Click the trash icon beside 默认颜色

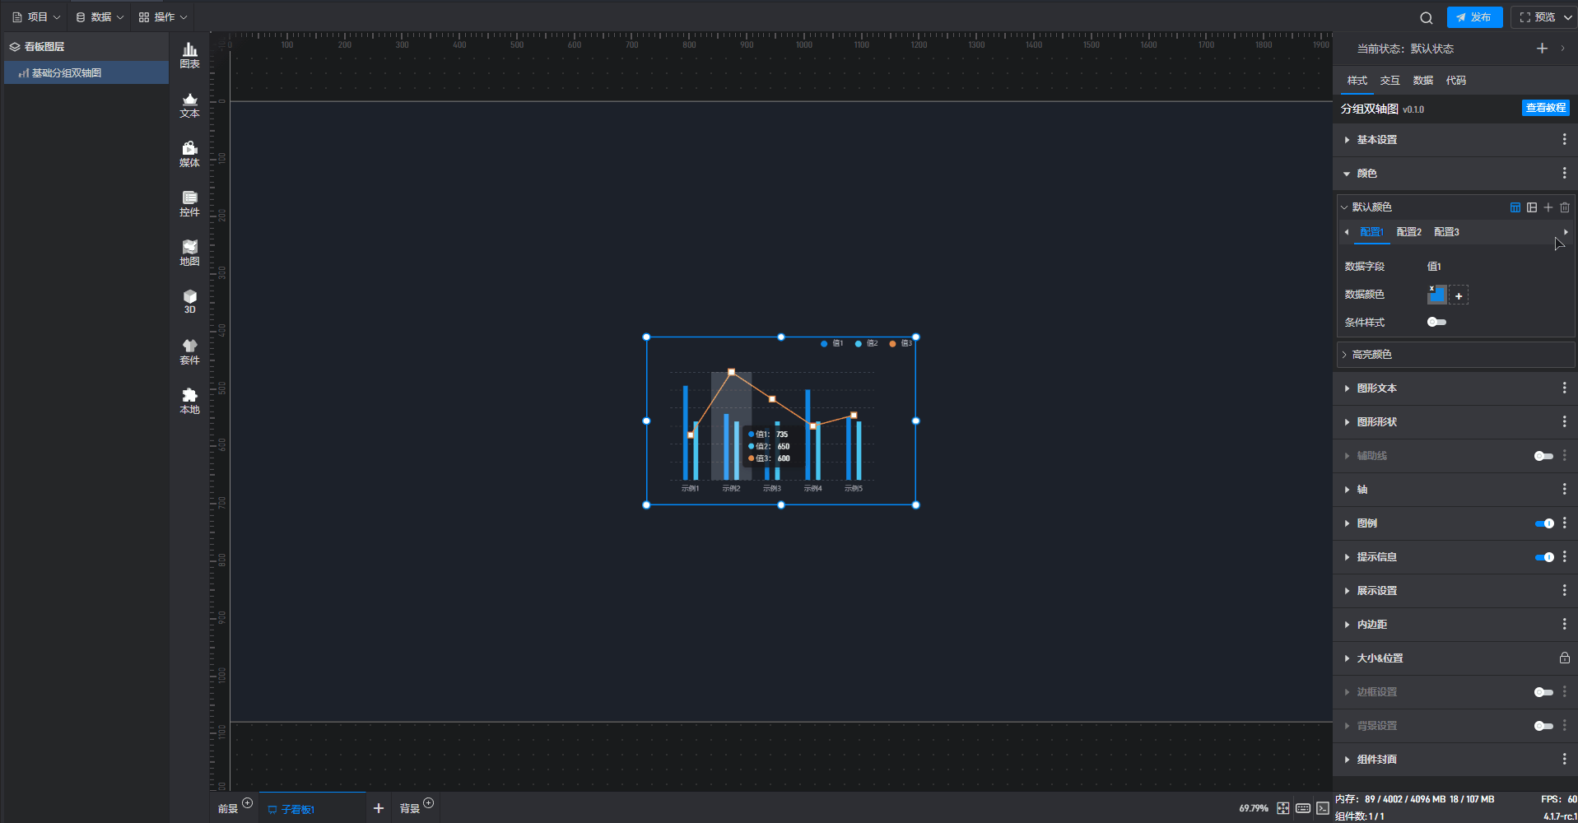tap(1564, 207)
